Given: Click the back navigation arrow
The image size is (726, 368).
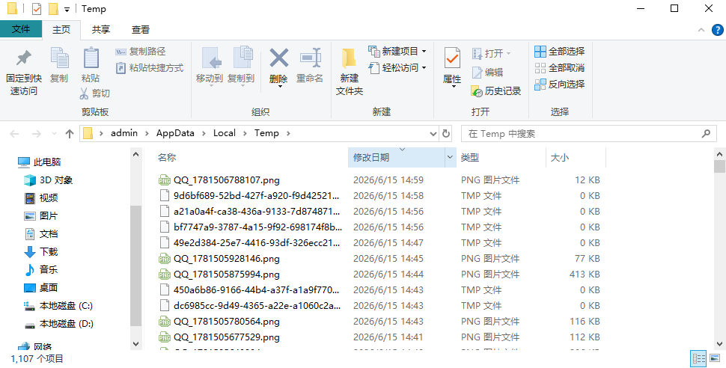Looking at the screenshot, I should (x=14, y=134).
